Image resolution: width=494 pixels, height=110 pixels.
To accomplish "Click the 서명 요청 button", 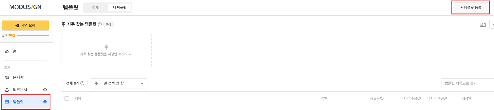I will pos(25,25).
